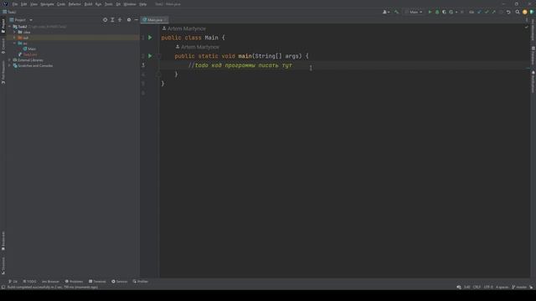Screen dimensions: 536x301
Task: Run with Coverage using the shield icon
Action: point(444,12)
